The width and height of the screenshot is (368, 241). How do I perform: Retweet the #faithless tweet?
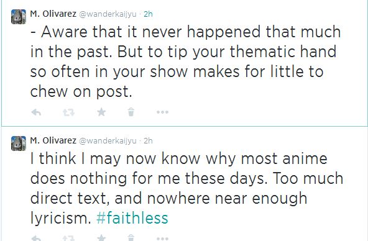pos(69,238)
